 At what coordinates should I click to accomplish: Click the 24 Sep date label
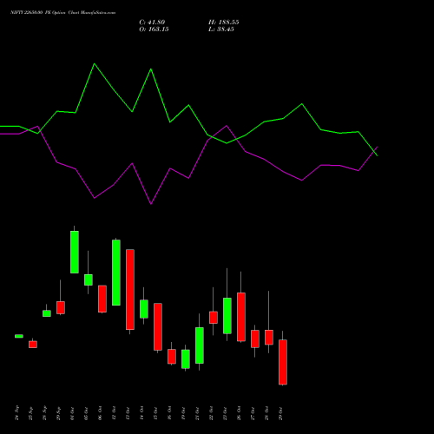(17, 413)
